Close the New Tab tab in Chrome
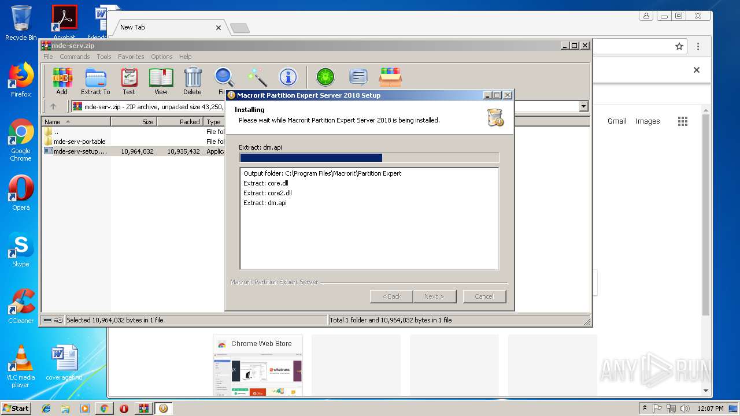The width and height of the screenshot is (740, 416). point(219,27)
